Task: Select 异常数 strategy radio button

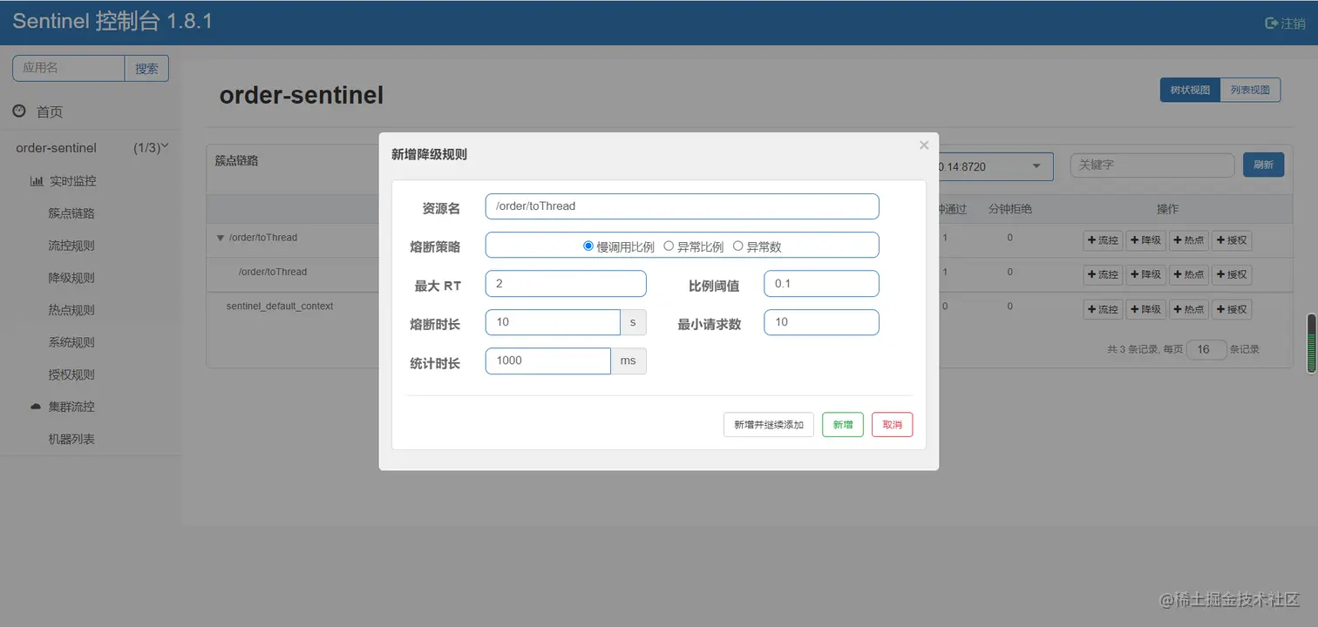Action: (x=738, y=246)
